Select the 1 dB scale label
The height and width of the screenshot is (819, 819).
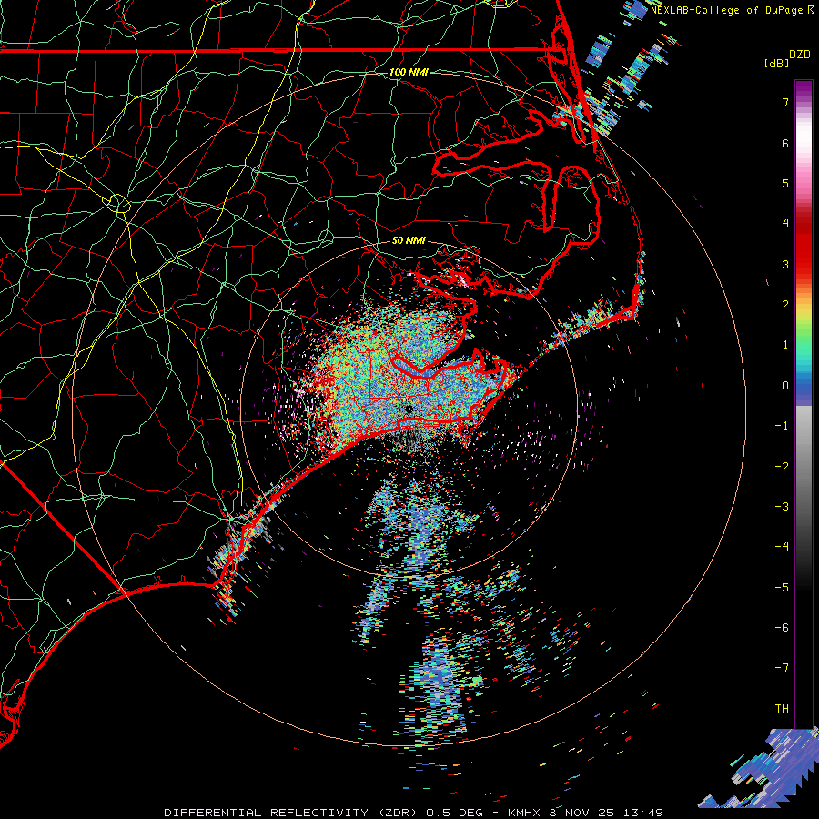click(x=785, y=345)
